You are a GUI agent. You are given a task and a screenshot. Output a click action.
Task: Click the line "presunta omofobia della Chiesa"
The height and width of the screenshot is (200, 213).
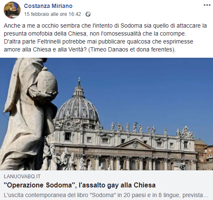45,33
